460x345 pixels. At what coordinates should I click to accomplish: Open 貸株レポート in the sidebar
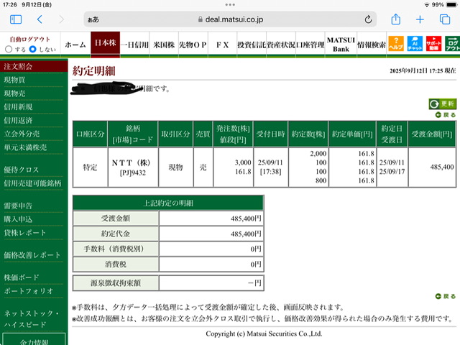25,233
